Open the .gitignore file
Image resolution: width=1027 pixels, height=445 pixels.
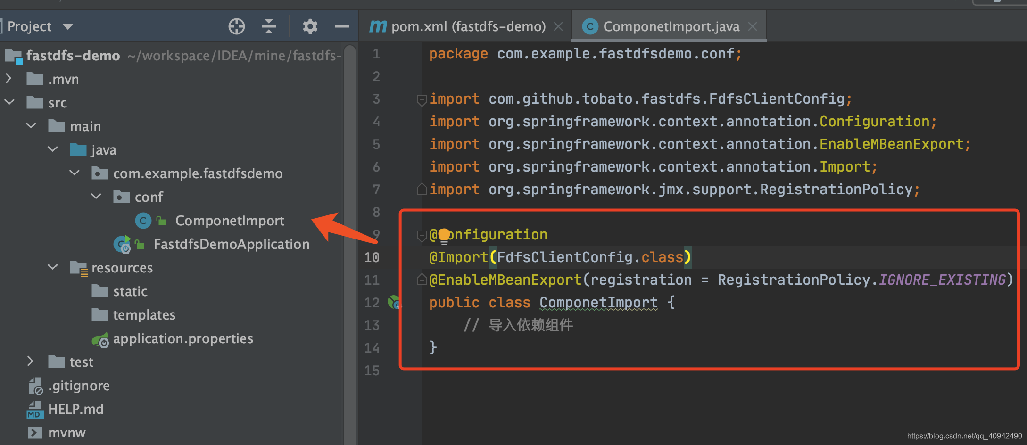pos(79,386)
